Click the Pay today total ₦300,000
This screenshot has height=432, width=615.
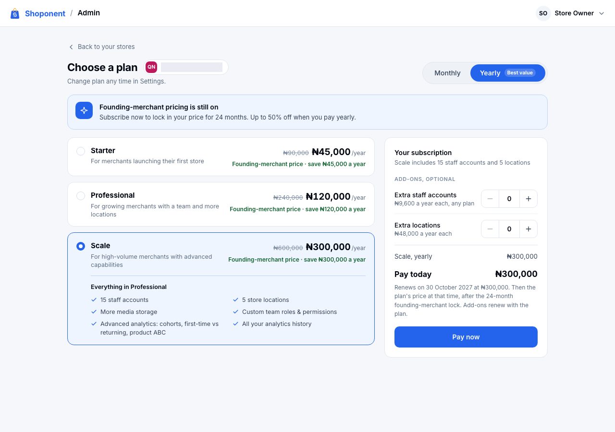[x=517, y=274]
